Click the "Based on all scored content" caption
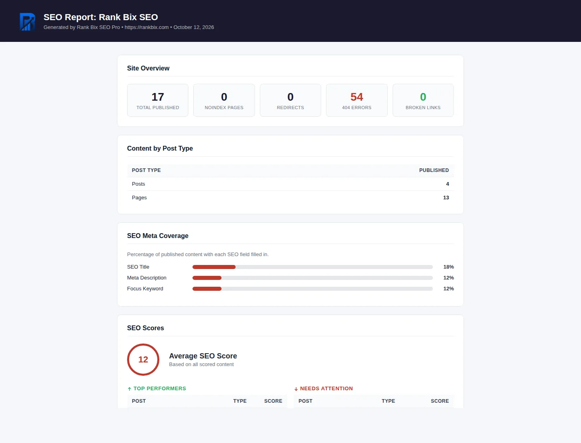 pyautogui.click(x=201, y=364)
